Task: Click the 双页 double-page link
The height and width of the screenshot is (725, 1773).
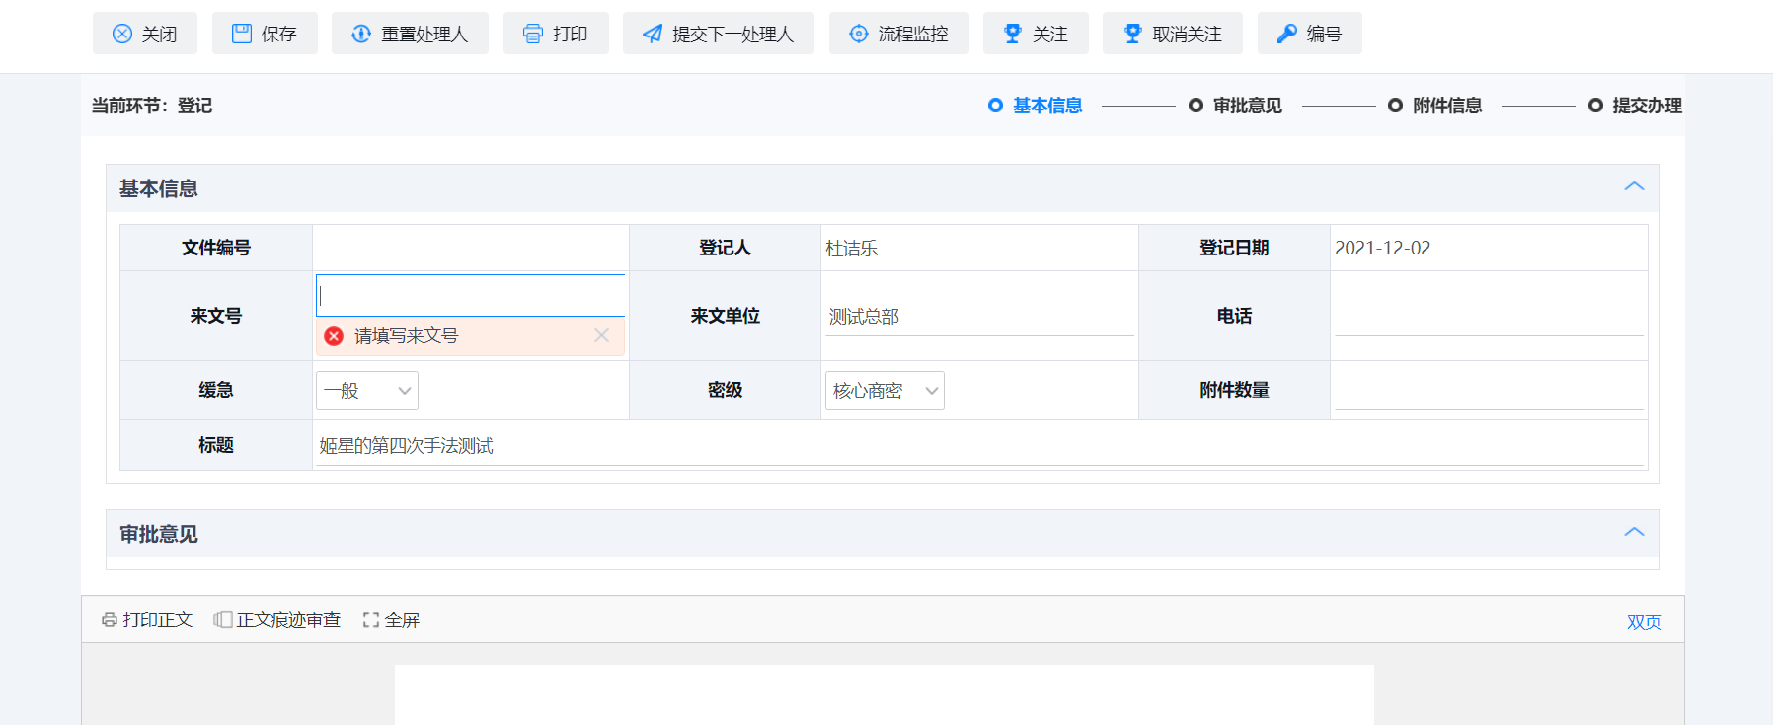Action: click(x=1644, y=621)
